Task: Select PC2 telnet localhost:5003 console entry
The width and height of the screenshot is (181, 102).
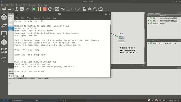Action: [x=169, y=21]
